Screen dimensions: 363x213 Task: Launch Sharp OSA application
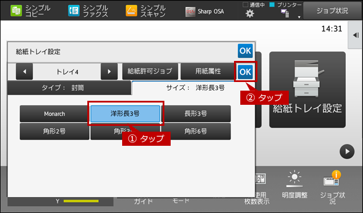coord(205,11)
